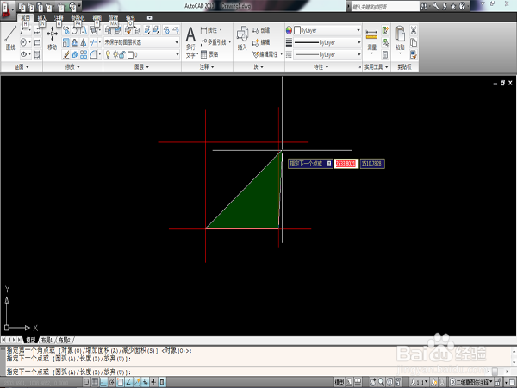Click the help question-mark icon
Screen dimensions: 517x388
[462, 6]
